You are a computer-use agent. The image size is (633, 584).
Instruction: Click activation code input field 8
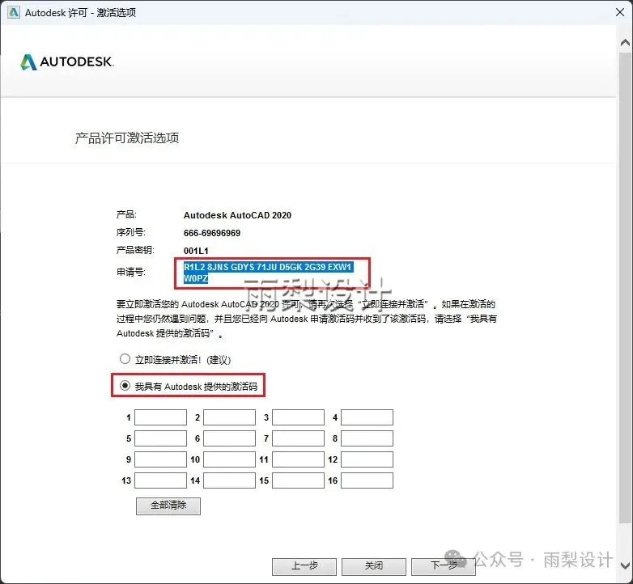coord(367,438)
